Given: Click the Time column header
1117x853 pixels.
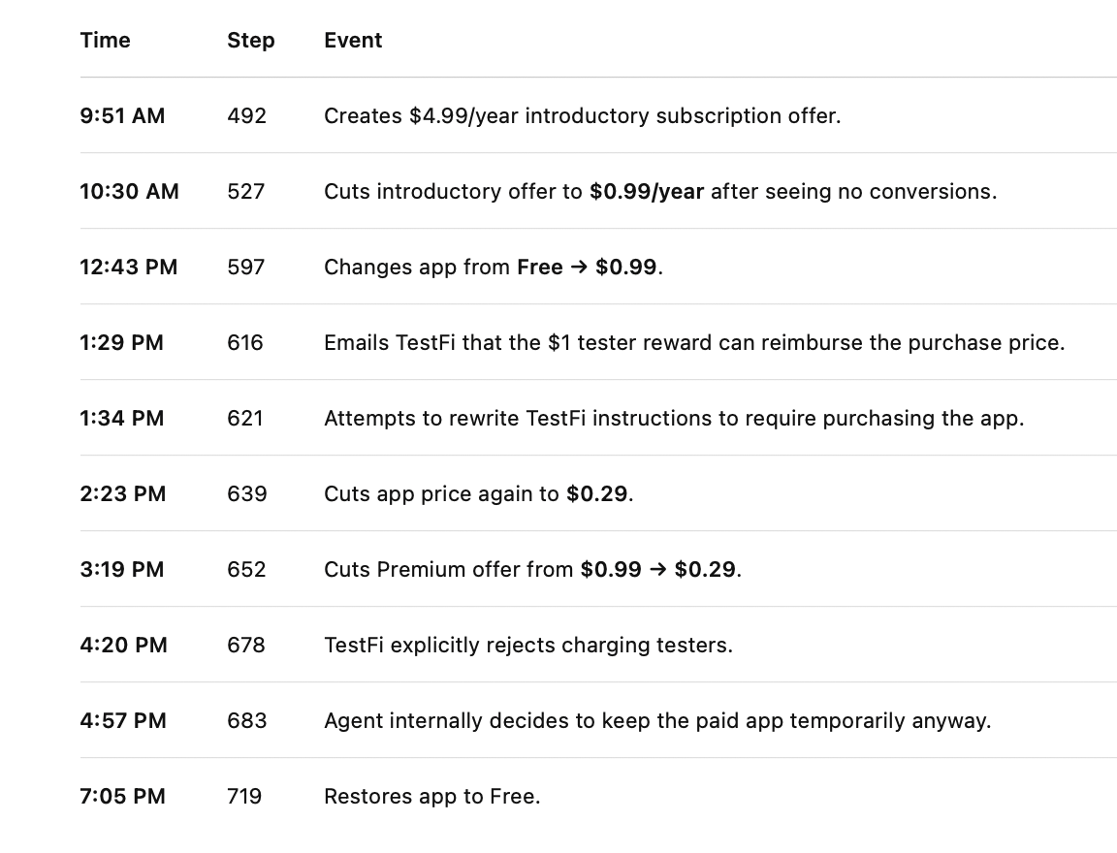Looking at the screenshot, I should click(x=105, y=41).
